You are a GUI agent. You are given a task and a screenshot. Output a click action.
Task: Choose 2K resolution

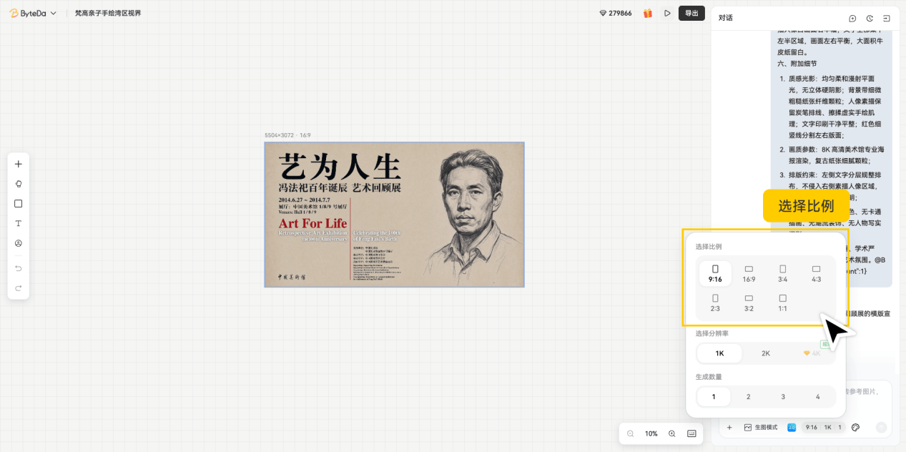pos(766,353)
